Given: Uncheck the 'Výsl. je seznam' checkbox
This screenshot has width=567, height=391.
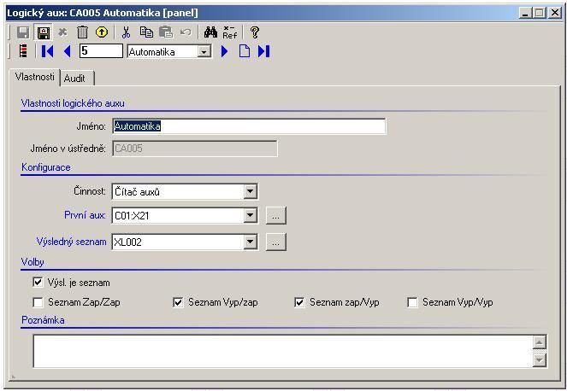Looking at the screenshot, I should 38,283.
